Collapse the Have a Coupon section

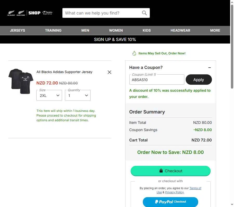(210, 68)
